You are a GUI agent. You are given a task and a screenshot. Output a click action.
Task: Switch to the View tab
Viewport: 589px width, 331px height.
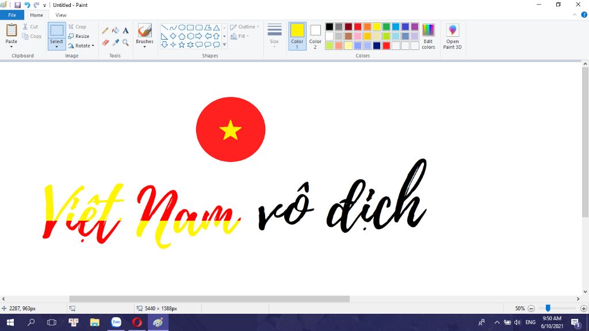coord(61,15)
